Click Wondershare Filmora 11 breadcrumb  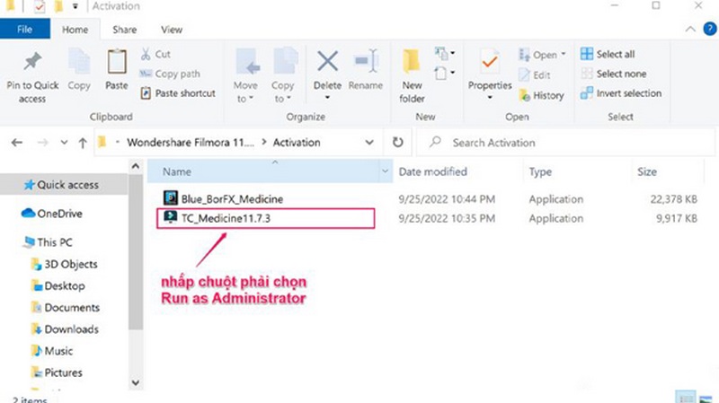(191, 143)
